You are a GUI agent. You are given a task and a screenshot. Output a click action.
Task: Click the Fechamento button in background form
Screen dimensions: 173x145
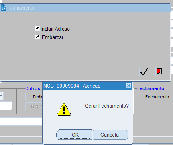pos(155,97)
